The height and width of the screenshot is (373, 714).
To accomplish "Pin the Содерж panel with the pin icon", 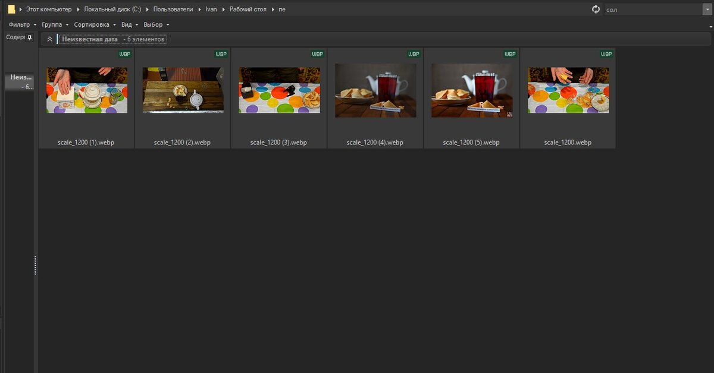I will pos(30,37).
